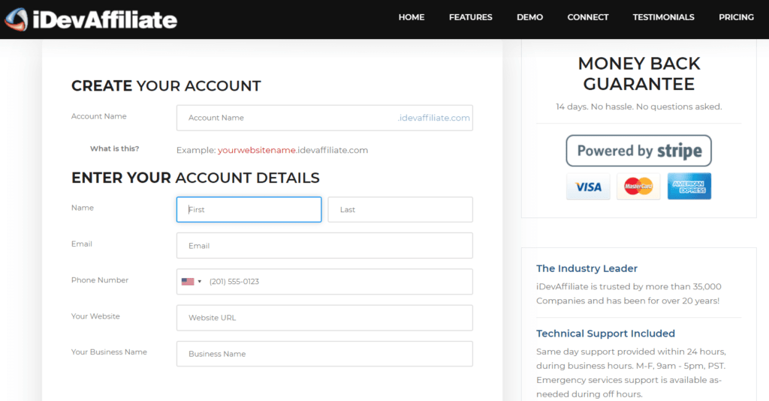769x401 pixels.
Task: Click the 'What is this?' link
Action: [x=114, y=148]
